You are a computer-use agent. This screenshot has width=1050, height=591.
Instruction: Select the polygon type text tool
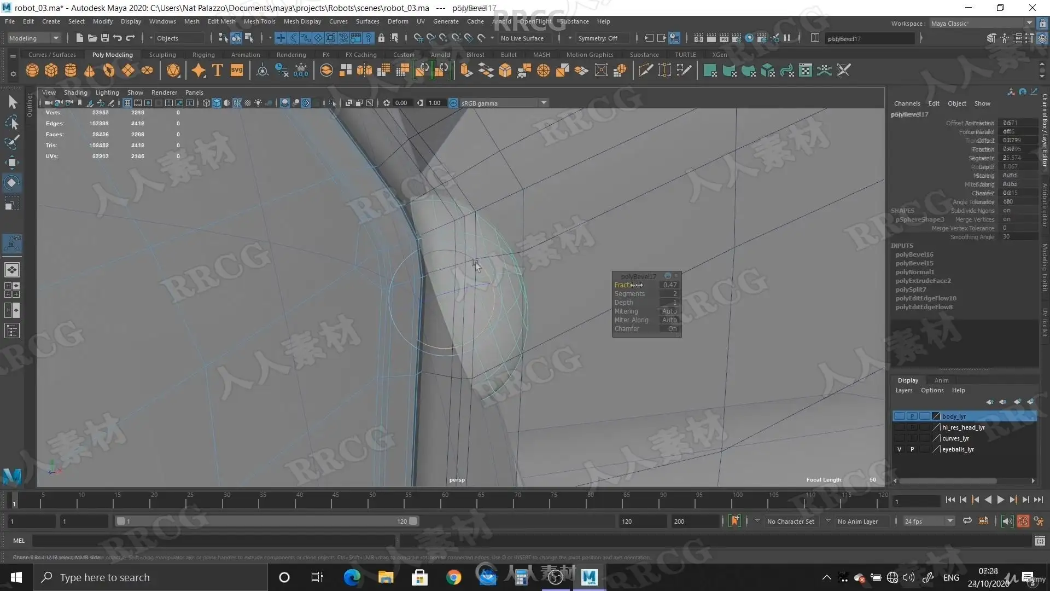coord(217,71)
